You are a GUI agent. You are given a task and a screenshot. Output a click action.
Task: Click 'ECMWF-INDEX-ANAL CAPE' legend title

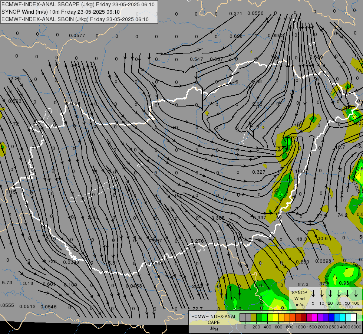(214, 319)
